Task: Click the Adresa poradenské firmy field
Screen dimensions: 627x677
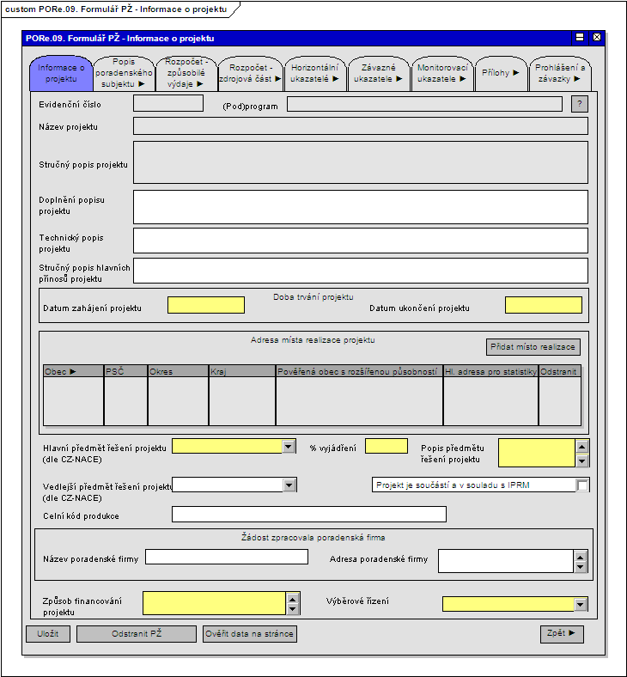Action: (x=506, y=561)
